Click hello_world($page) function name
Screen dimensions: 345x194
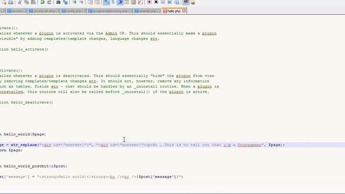click(25, 134)
